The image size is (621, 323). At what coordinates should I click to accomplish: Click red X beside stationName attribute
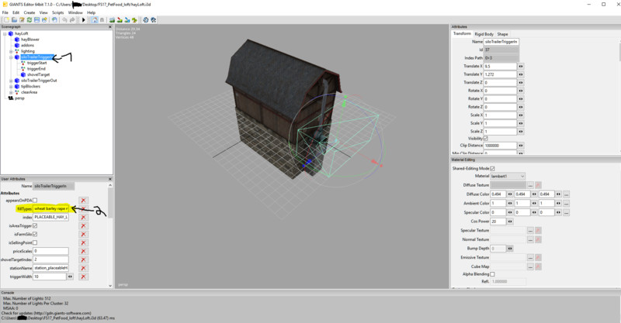pyautogui.click(x=83, y=267)
